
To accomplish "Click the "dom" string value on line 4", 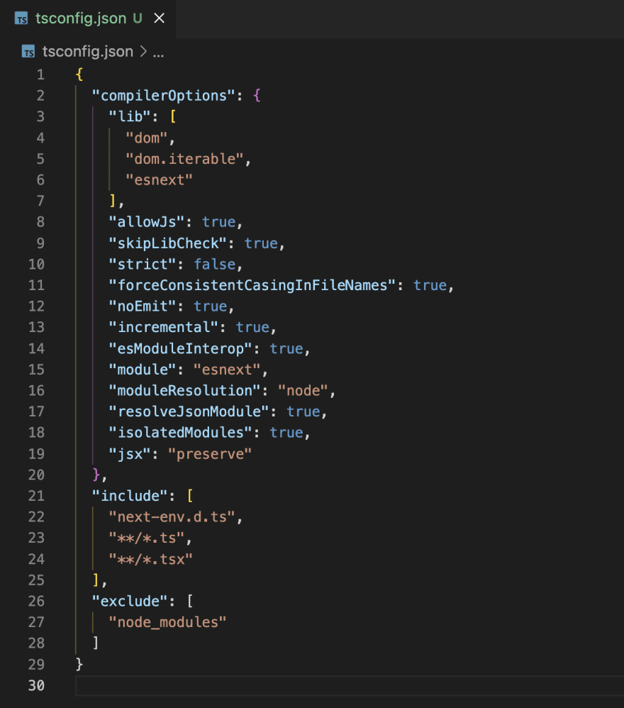I will pos(147,138).
